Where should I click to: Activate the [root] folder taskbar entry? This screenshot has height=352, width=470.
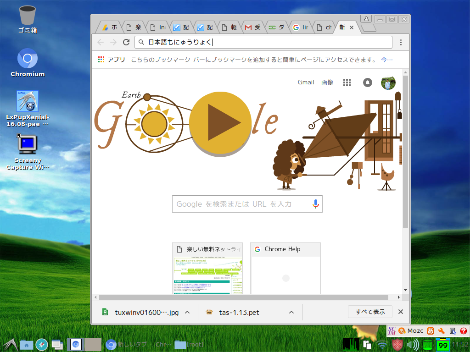pyautogui.click(x=189, y=345)
